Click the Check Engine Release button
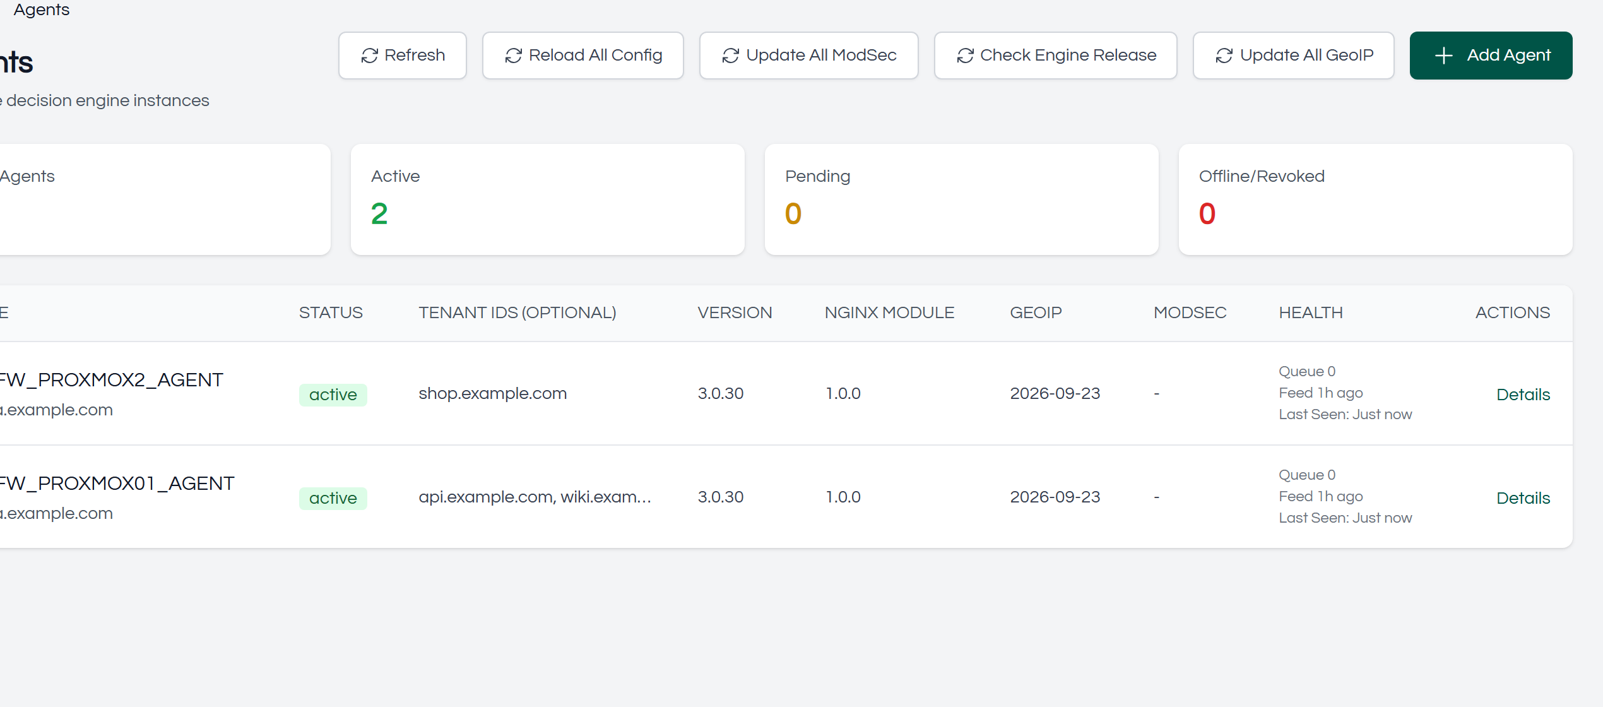The image size is (1603, 707). [1056, 56]
